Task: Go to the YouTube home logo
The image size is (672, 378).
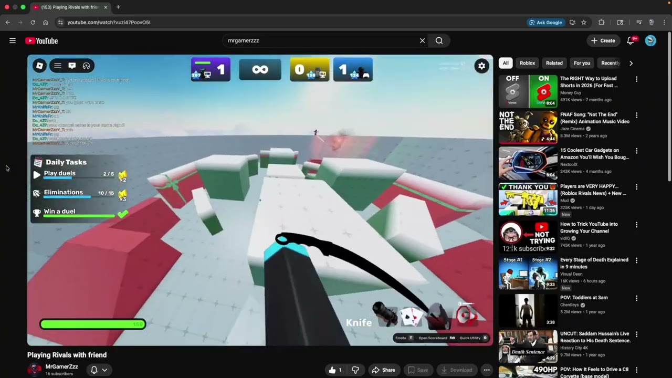Action: (x=41, y=40)
